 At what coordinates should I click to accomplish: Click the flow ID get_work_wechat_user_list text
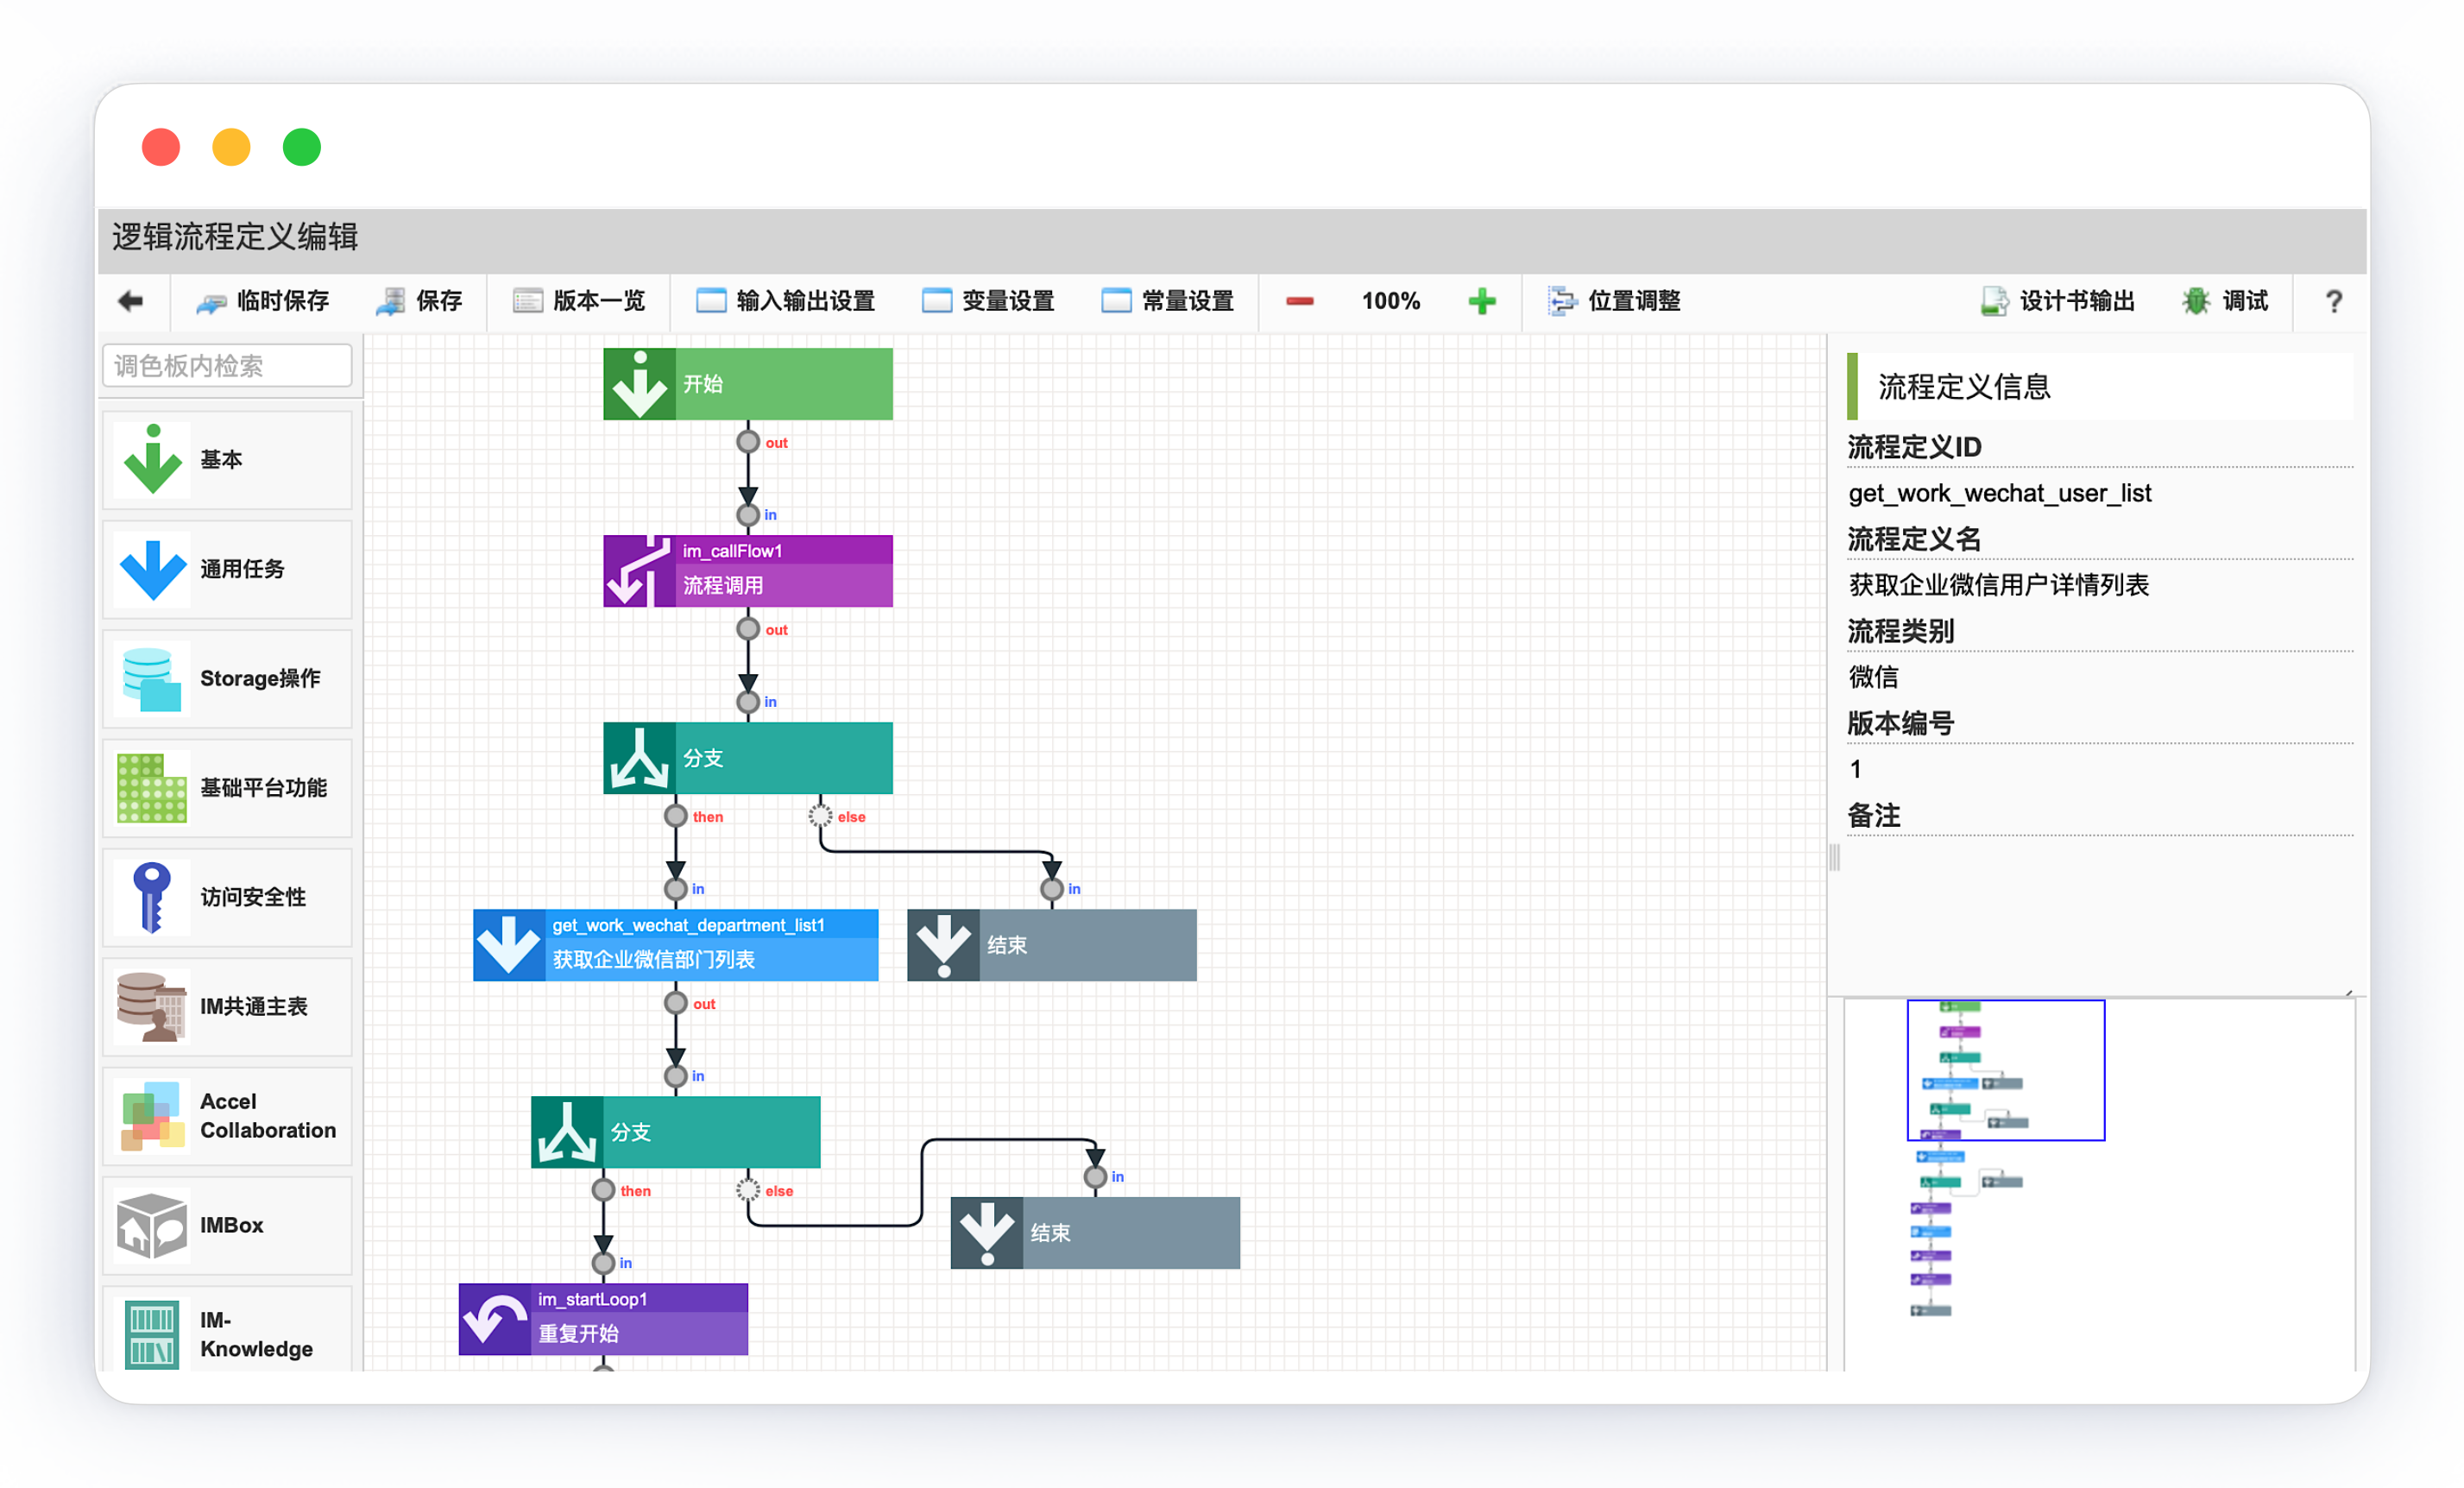pos(2000,493)
